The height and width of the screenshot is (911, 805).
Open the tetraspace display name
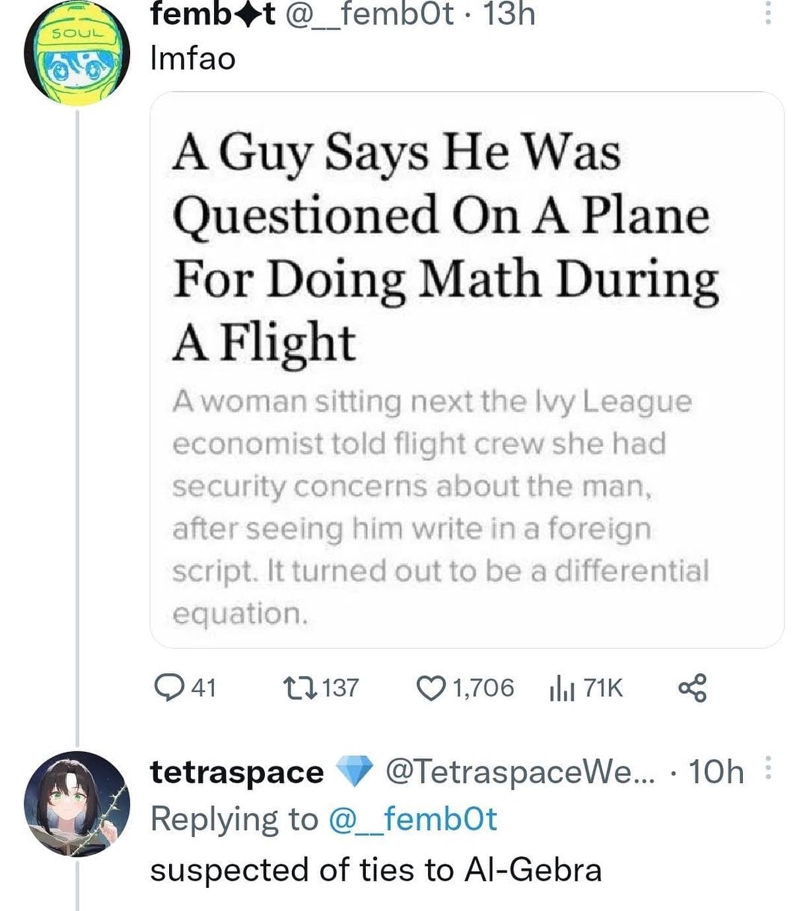pyautogui.click(x=236, y=772)
